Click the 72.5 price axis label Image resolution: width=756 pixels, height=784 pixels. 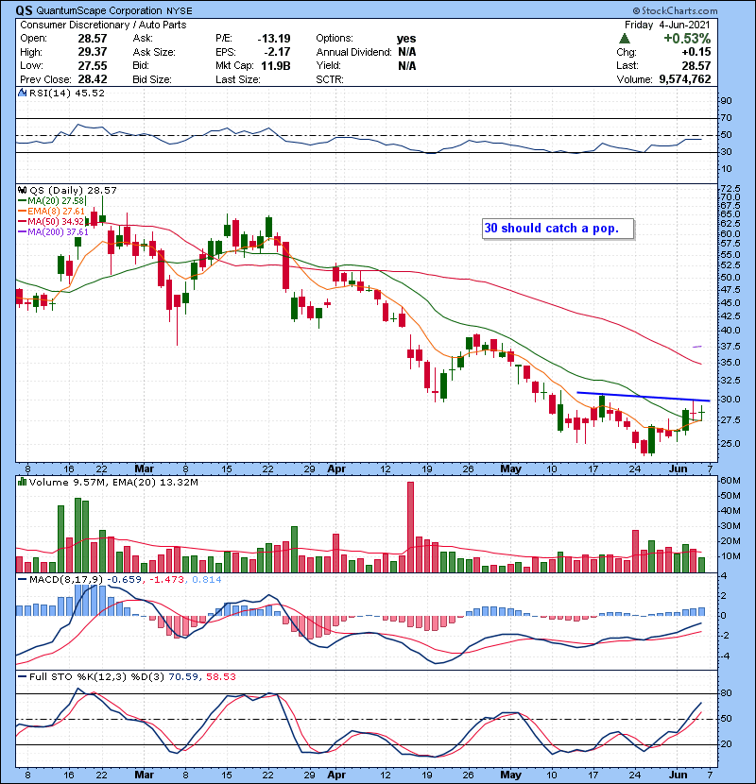(x=730, y=189)
